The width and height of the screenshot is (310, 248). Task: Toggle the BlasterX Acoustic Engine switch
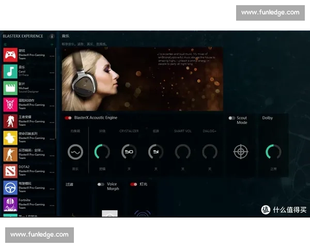tap(68, 118)
